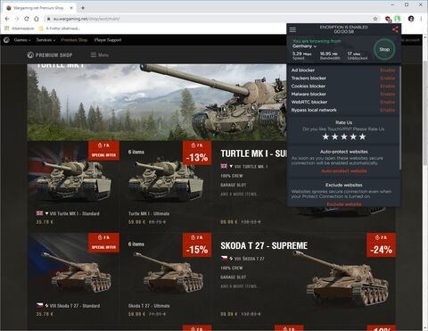
Task: Go forward in browser history
Action: pyautogui.click(x=17, y=19)
